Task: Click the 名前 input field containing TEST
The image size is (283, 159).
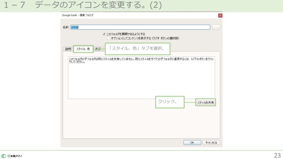Action: point(140,27)
